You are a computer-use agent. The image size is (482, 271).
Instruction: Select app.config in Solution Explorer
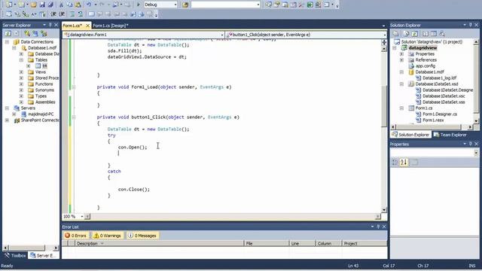425,66
